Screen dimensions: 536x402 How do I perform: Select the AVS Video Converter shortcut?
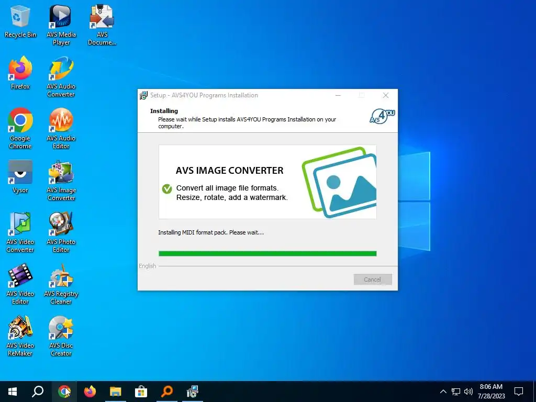20,232
